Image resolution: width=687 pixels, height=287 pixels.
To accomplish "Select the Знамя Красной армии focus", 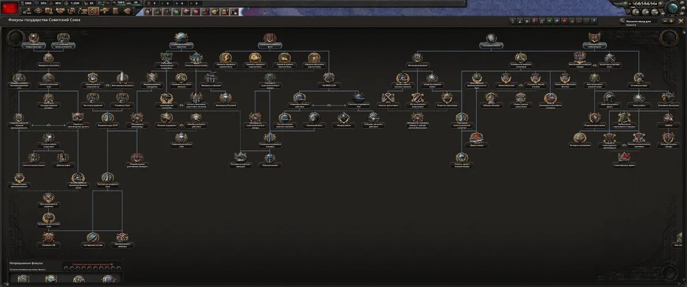I will pos(625,161).
